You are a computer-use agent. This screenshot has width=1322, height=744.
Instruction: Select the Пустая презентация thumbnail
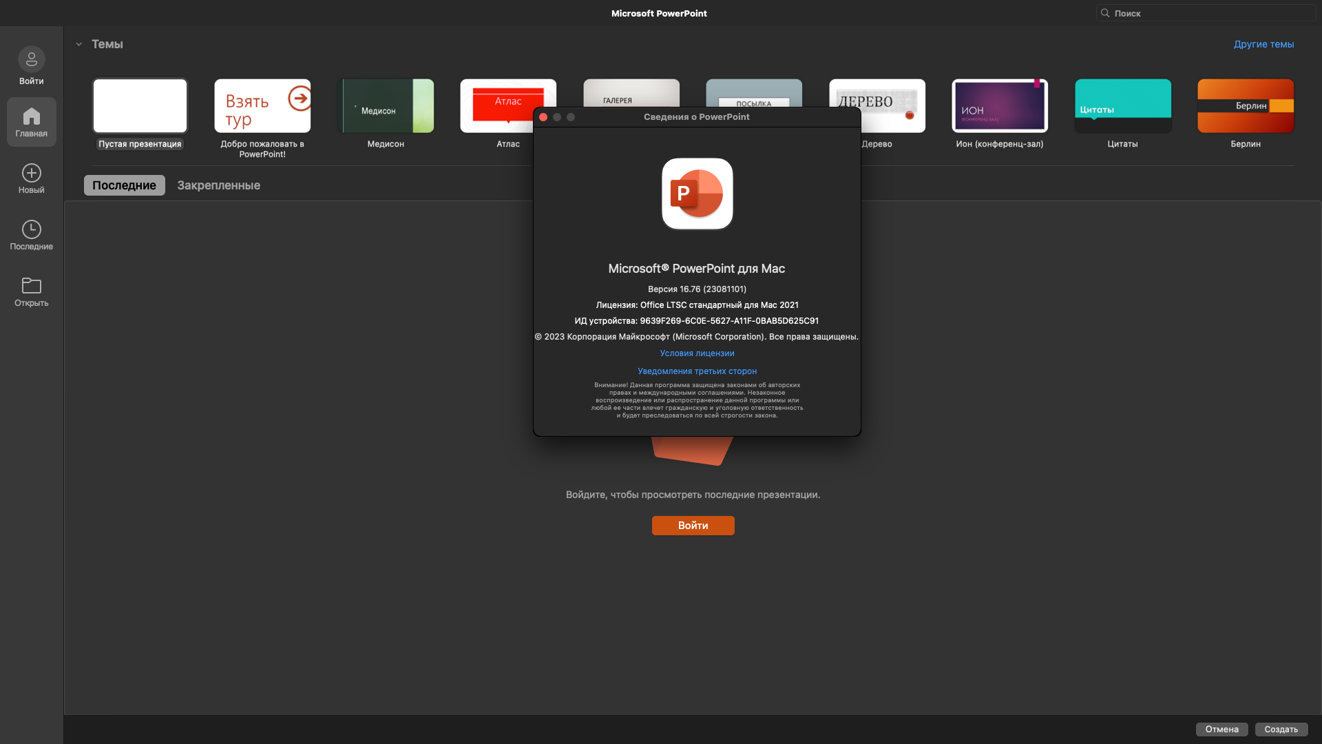(x=140, y=106)
